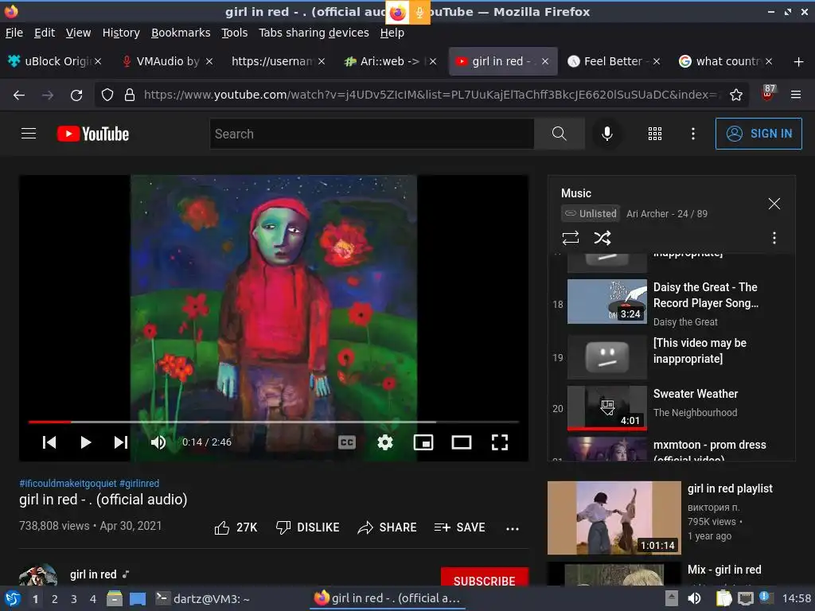
Task: Open system volume tray icon
Action: click(694, 598)
